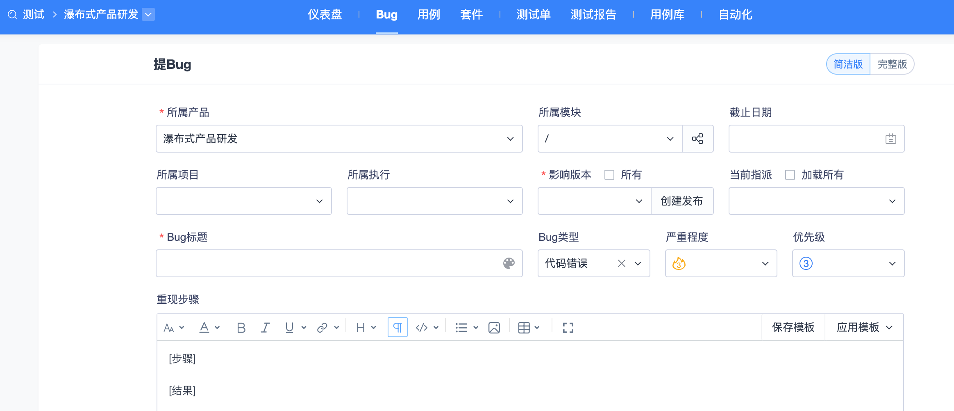This screenshot has width=954, height=411.
Task: Insert a hyperlink
Action: coord(322,328)
